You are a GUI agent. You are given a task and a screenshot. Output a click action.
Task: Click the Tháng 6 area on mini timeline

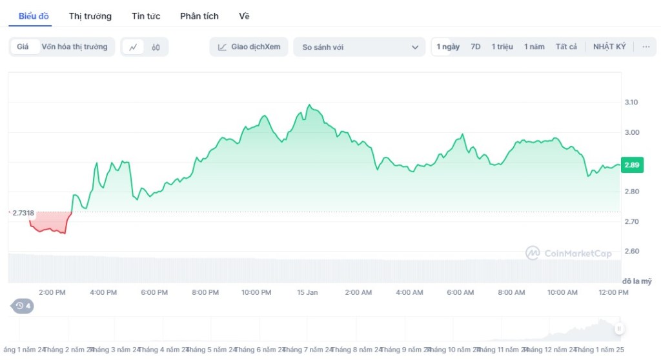(x=259, y=350)
